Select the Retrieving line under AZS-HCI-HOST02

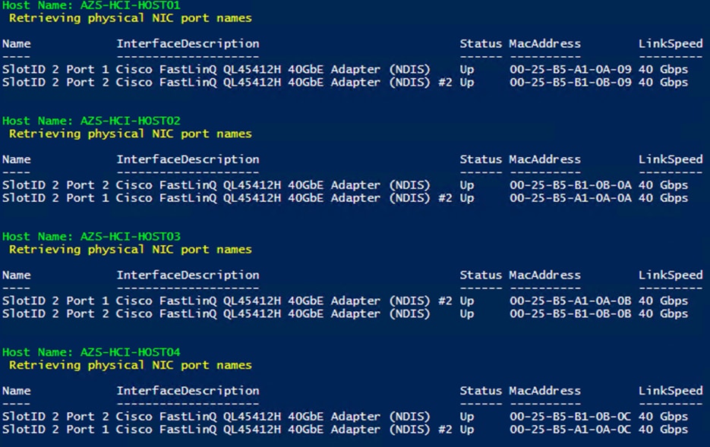131,134
